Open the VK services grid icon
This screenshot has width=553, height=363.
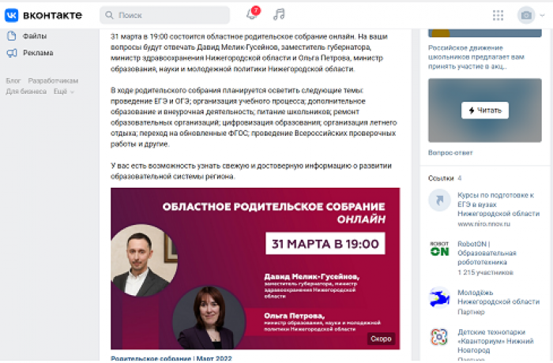pyautogui.click(x=498, y=15)
